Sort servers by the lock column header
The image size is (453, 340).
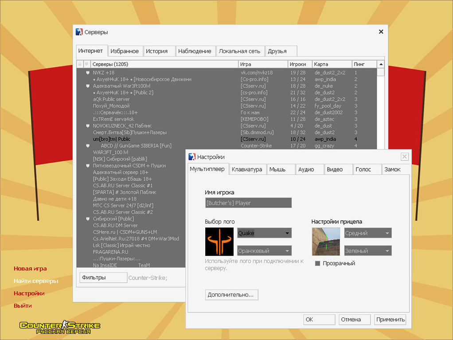80,64
